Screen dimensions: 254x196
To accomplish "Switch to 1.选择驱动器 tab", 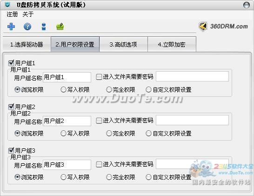I will 27,44.
